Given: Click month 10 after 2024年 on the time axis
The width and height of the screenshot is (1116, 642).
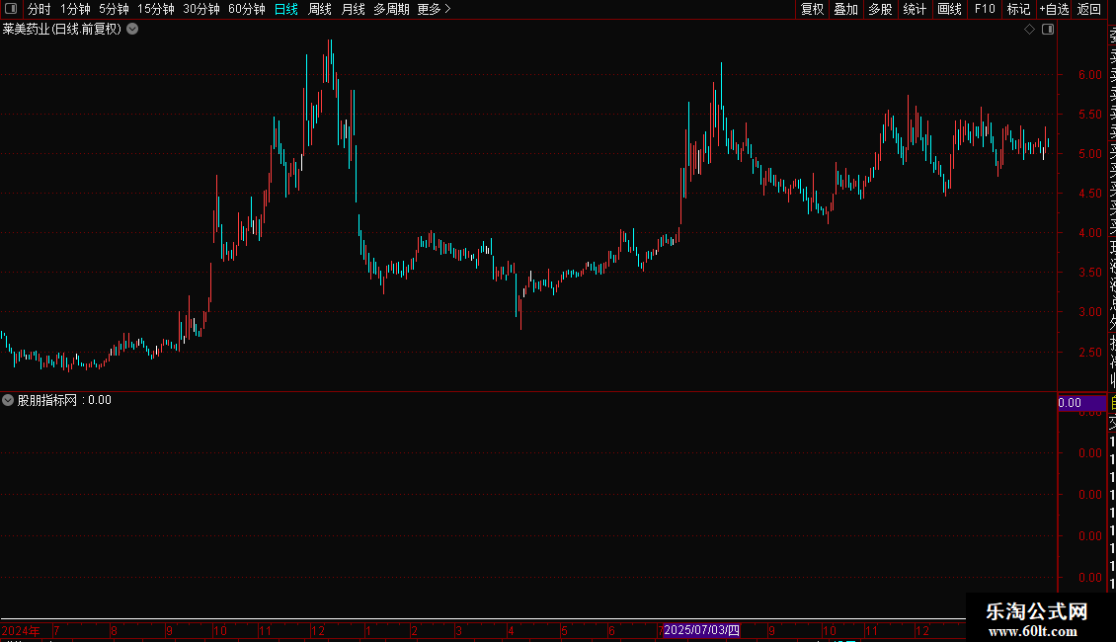Looking at the screenshot, I should pyautogui.click(x=220, y=630).
